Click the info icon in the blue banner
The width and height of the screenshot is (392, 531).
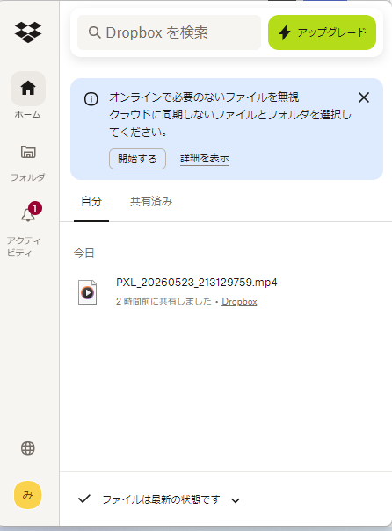pos(91,99)
